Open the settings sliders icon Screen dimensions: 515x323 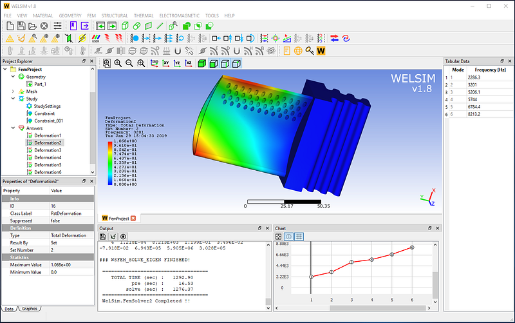point(57,26)
